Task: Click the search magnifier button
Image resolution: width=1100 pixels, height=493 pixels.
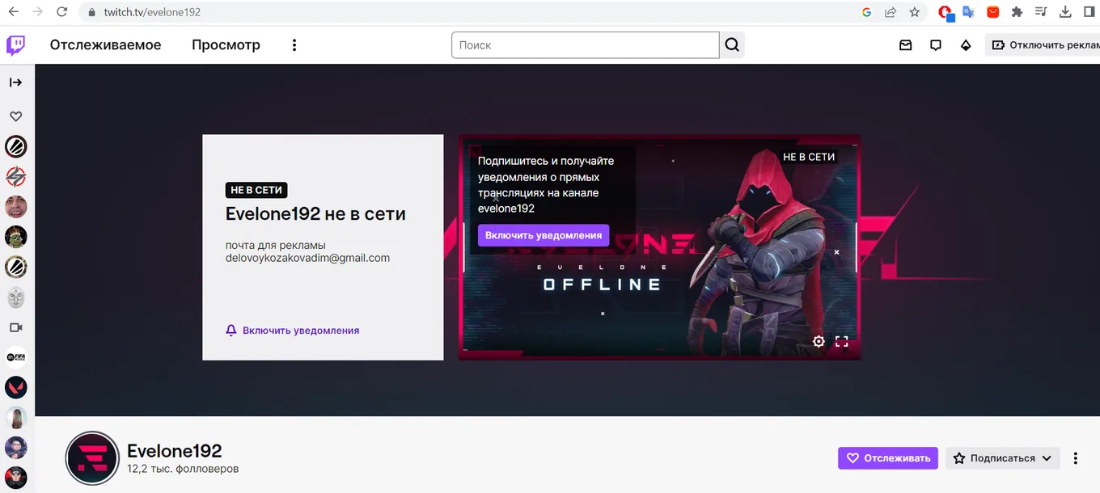Action: (732, 45)
